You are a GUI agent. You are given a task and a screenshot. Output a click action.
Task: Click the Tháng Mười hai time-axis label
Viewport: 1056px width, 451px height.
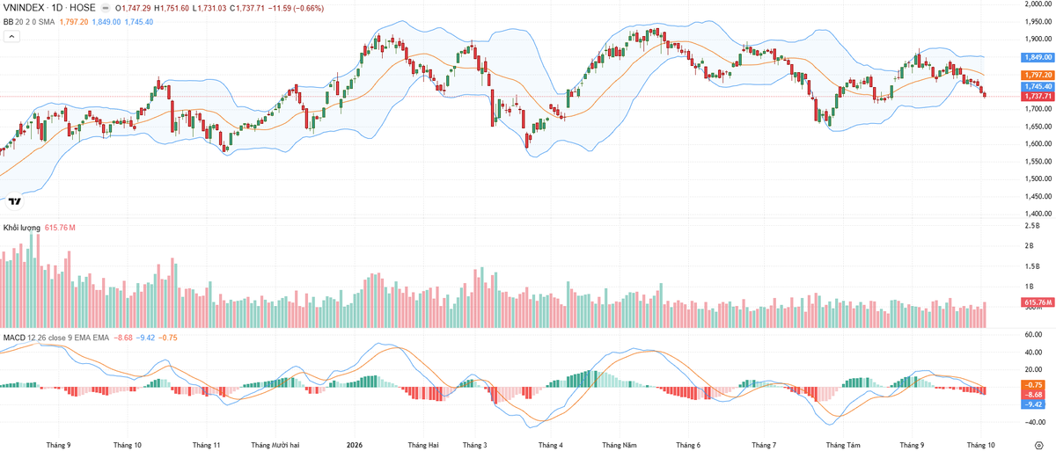coord(275,445)
